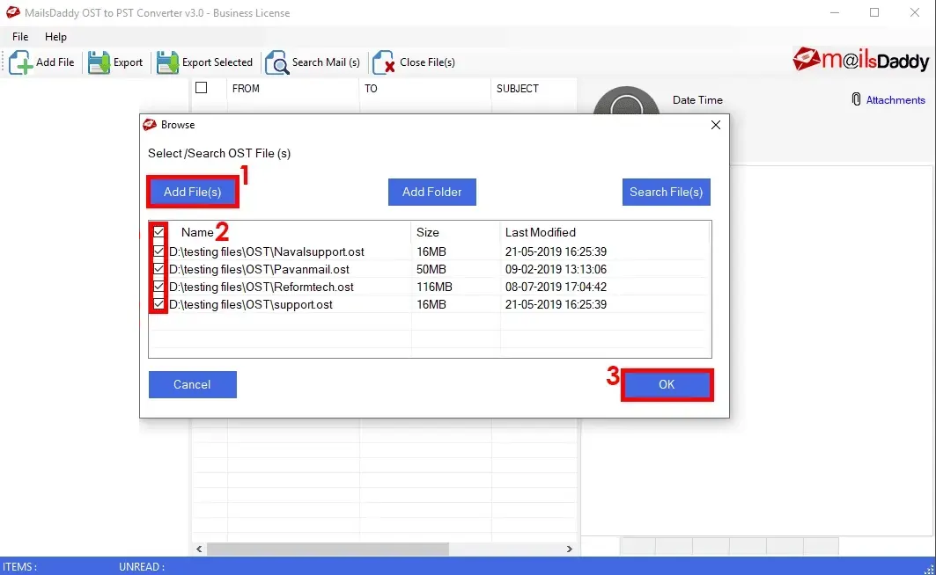Click the Add Folder button
Image resolution: width=936 pixels, height=575 pixels.
click(x=432, y=192)
